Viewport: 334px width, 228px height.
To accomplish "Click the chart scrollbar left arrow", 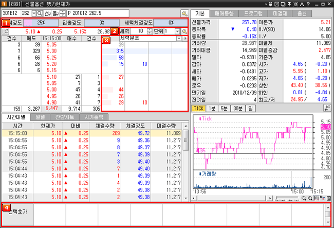I will 194,198.
